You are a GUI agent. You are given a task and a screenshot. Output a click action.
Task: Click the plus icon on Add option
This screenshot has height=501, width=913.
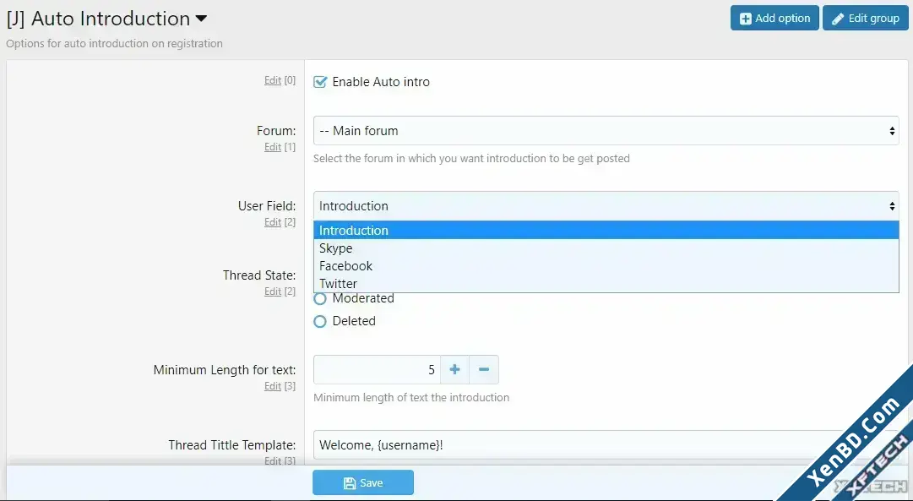pyautogui.click(x=745, y=19)
